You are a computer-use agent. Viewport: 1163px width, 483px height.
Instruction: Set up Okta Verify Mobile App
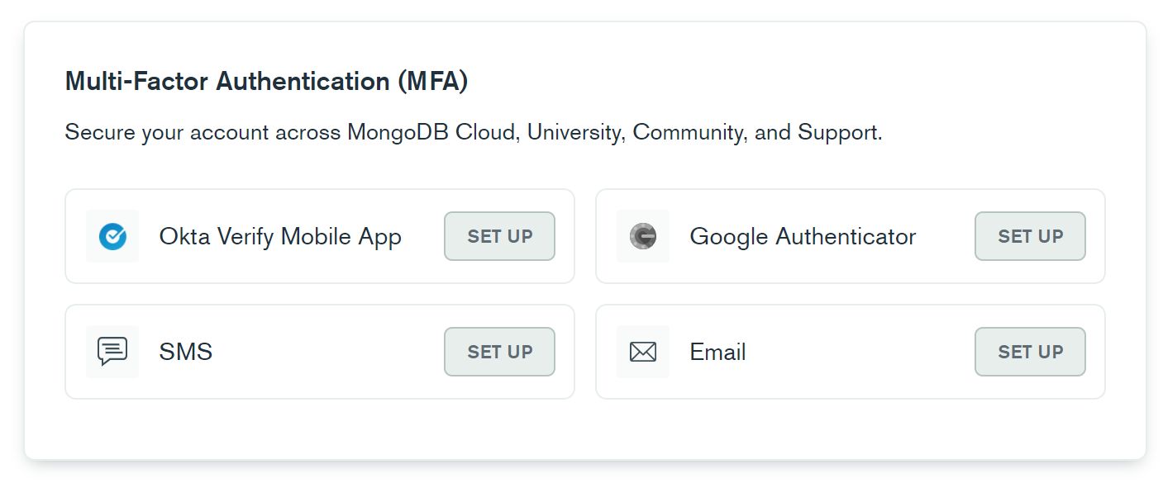pos(499,236)
